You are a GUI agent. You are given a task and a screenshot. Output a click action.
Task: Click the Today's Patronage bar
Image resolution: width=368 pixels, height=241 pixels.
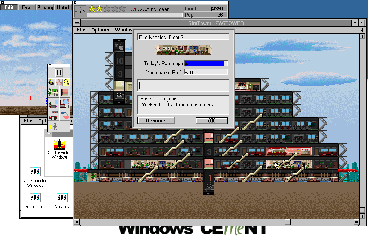[206, 63]
